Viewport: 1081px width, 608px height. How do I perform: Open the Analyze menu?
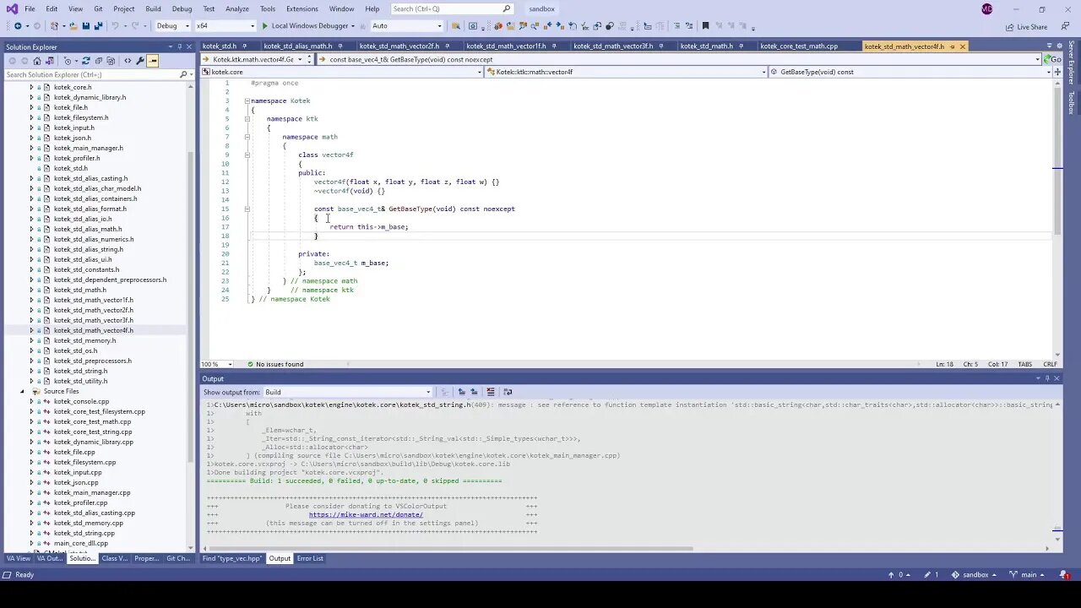click(237, 8)
